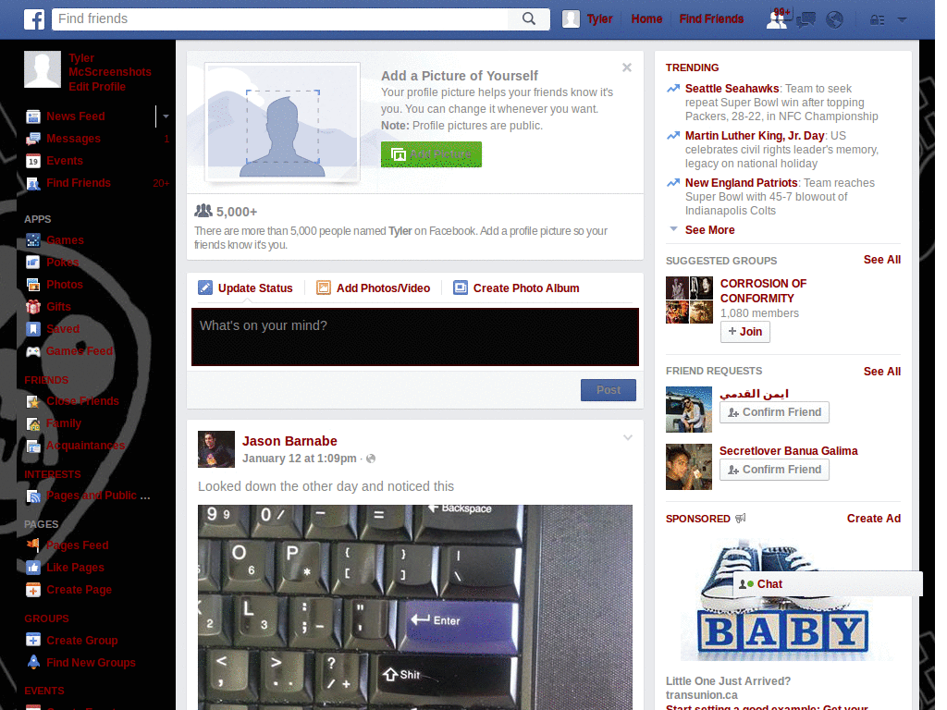Click the News Feed sidebar icon
The height and width of the screenshot is (710, 947).
(33, 116)
